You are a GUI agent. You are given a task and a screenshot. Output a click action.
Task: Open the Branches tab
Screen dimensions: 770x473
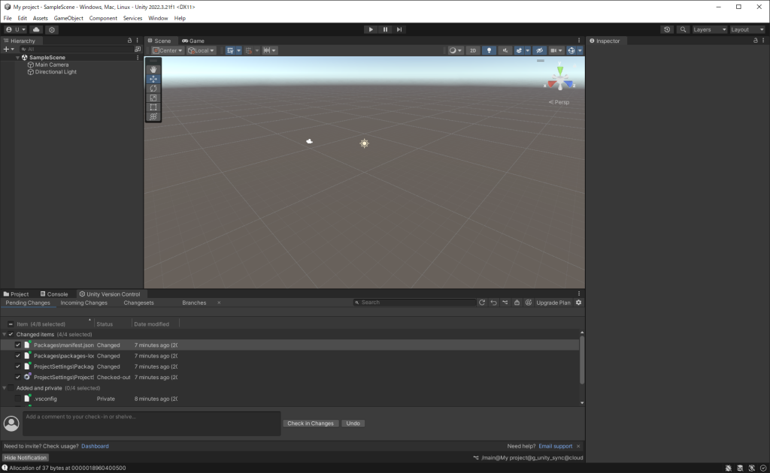[x=194, y=303]
